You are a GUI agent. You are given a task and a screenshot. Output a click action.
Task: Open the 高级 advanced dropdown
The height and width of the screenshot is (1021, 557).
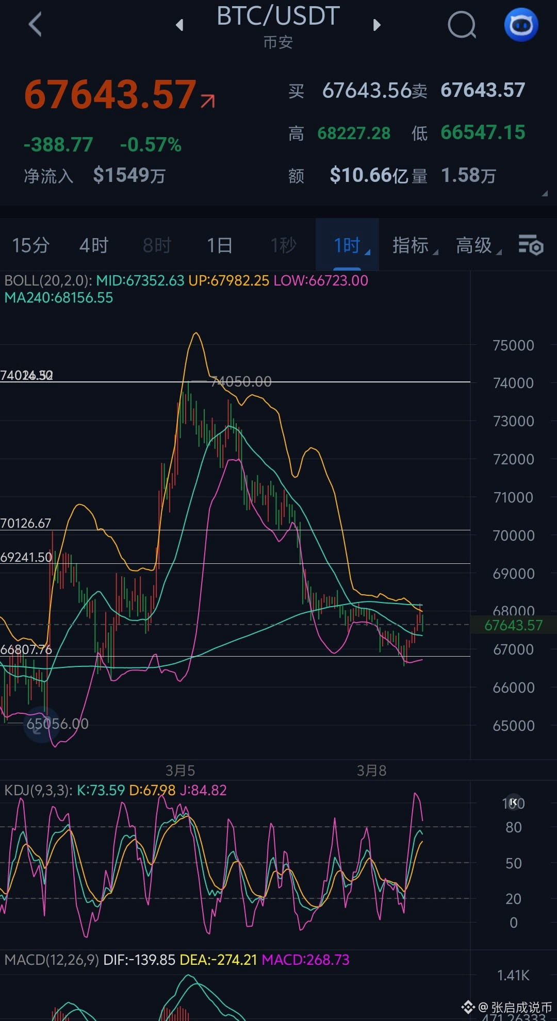(479, 245)
